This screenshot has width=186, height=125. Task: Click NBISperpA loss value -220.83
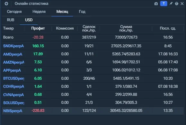pyautogui.click(x=38, y=111)
